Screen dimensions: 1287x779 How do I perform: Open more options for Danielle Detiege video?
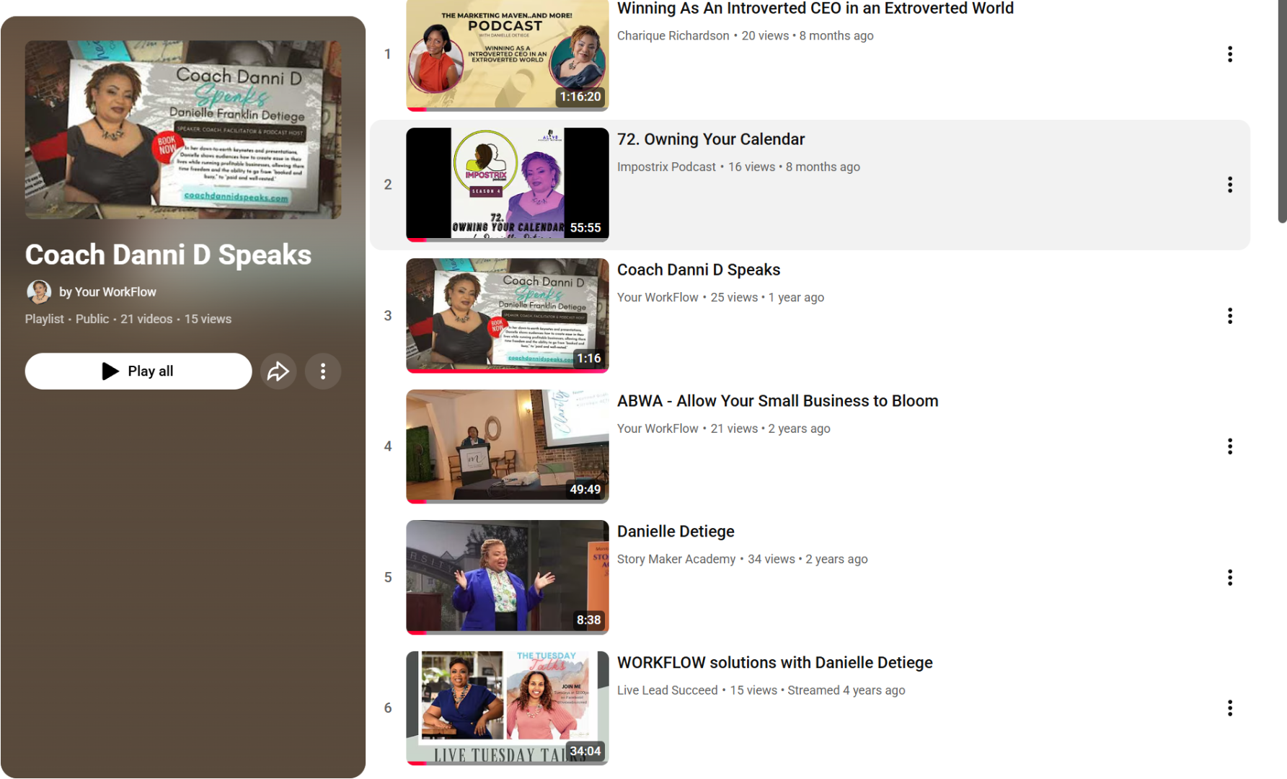coord(1230,577)
